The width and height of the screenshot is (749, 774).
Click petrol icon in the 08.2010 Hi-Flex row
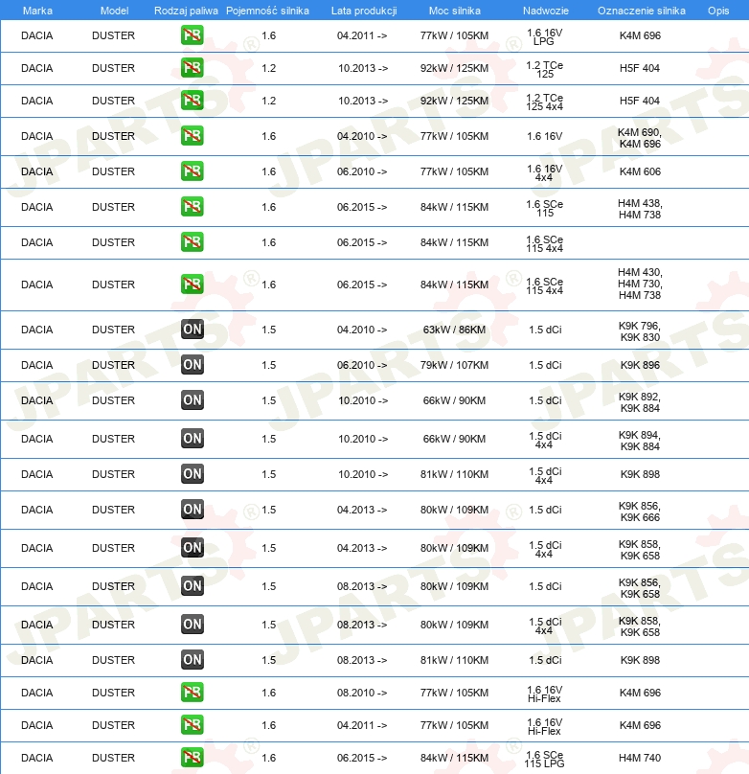pos(192,693)
